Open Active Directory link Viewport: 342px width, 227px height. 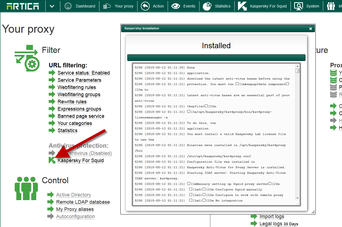coord(74,195)
